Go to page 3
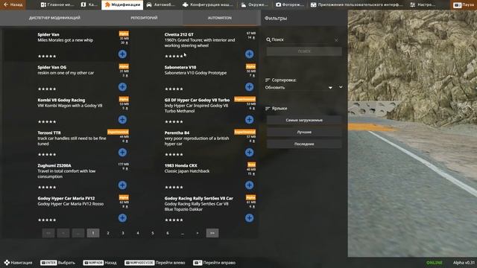The image size is (477, 268). pos(122,233)
